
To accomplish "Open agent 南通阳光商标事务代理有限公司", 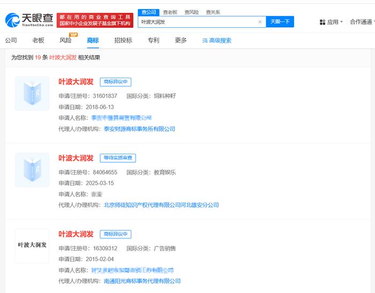I will (x=142, y=281).
